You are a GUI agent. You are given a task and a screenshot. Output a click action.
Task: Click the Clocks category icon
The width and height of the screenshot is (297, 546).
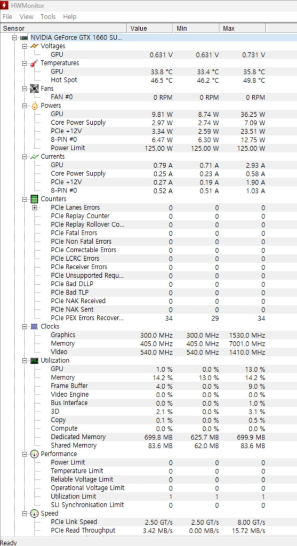[x=35, y=327]
